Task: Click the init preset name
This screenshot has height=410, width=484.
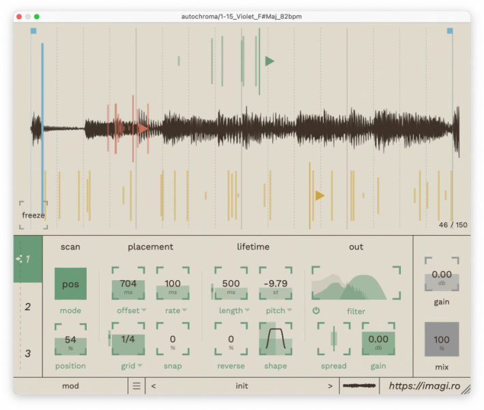Action: (x=242, y=386)
